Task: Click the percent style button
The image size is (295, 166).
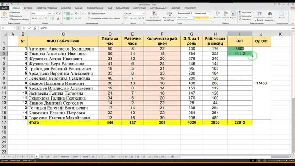Action: 131,18
